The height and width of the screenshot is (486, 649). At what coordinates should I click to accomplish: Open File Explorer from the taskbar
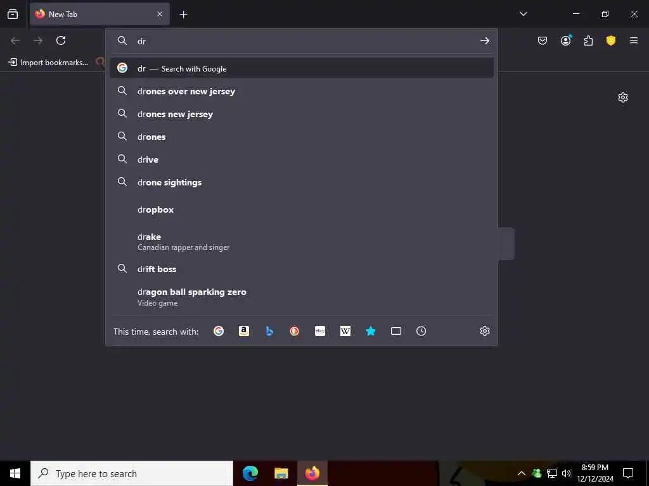pos(281,473)
